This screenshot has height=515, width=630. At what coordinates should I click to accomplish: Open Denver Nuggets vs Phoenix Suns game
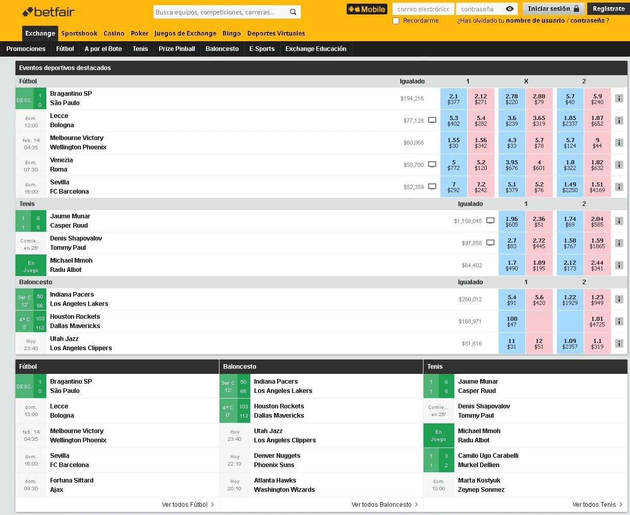coord(321,460)
